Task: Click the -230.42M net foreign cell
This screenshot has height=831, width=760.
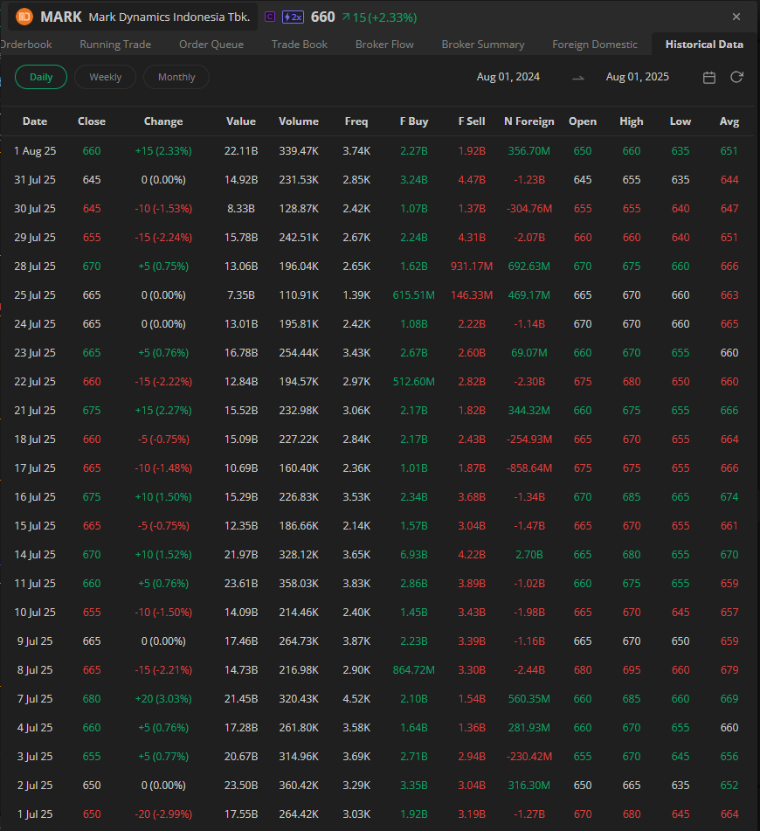Action: pyautogui.click(x=529, y=756)
